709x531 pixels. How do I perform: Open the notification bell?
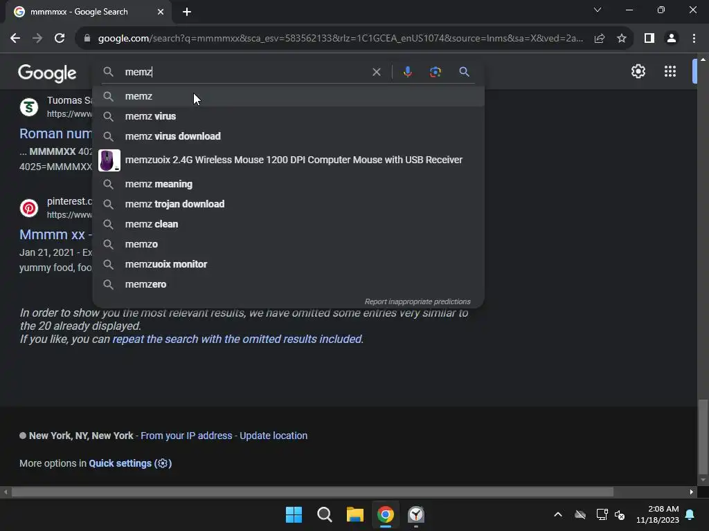(690, 514)
